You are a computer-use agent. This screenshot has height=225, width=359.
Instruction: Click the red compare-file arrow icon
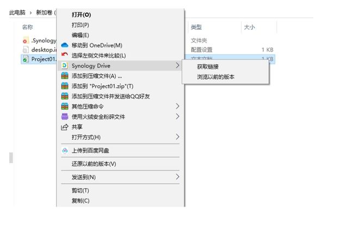(x=65, y=55)
